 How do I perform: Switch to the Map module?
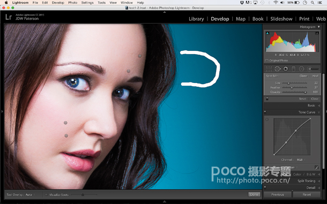click(x=241, y=19)
